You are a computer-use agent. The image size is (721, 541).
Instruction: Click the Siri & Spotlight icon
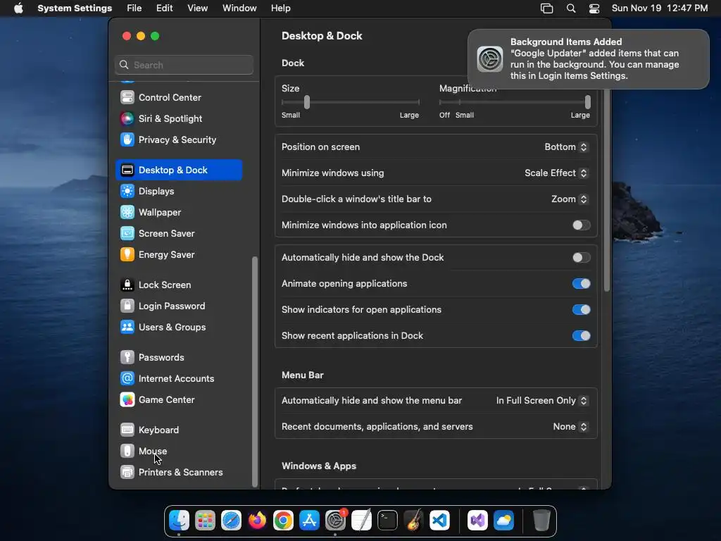pos(127,118)
